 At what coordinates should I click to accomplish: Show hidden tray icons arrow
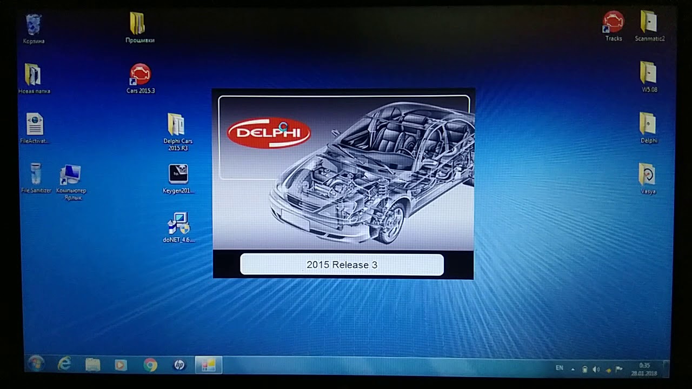click(x=573, y=370)
